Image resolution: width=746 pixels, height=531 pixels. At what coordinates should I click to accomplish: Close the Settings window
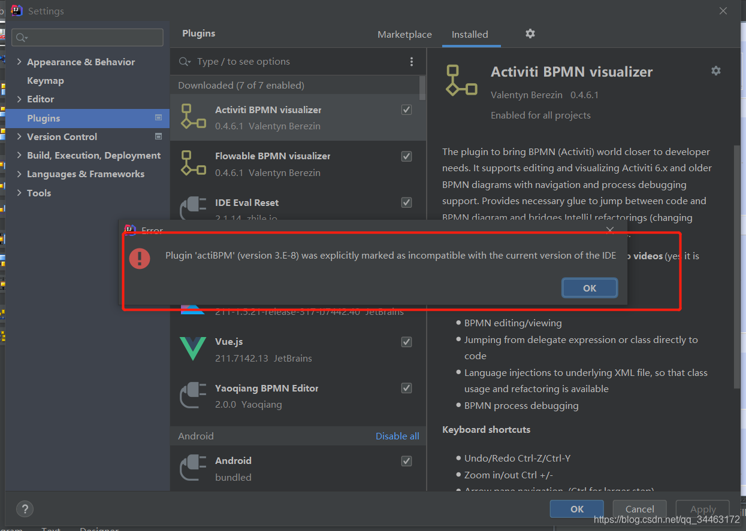[x=723, y=11]
